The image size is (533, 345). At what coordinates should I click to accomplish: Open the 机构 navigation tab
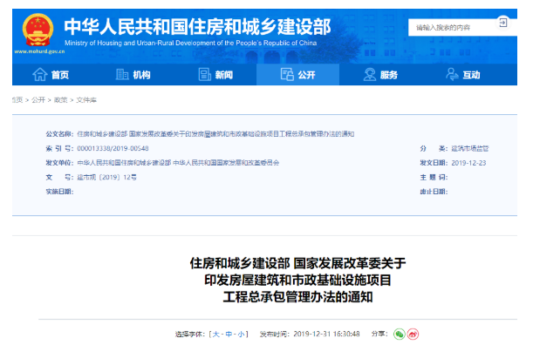tap(133, 74)
